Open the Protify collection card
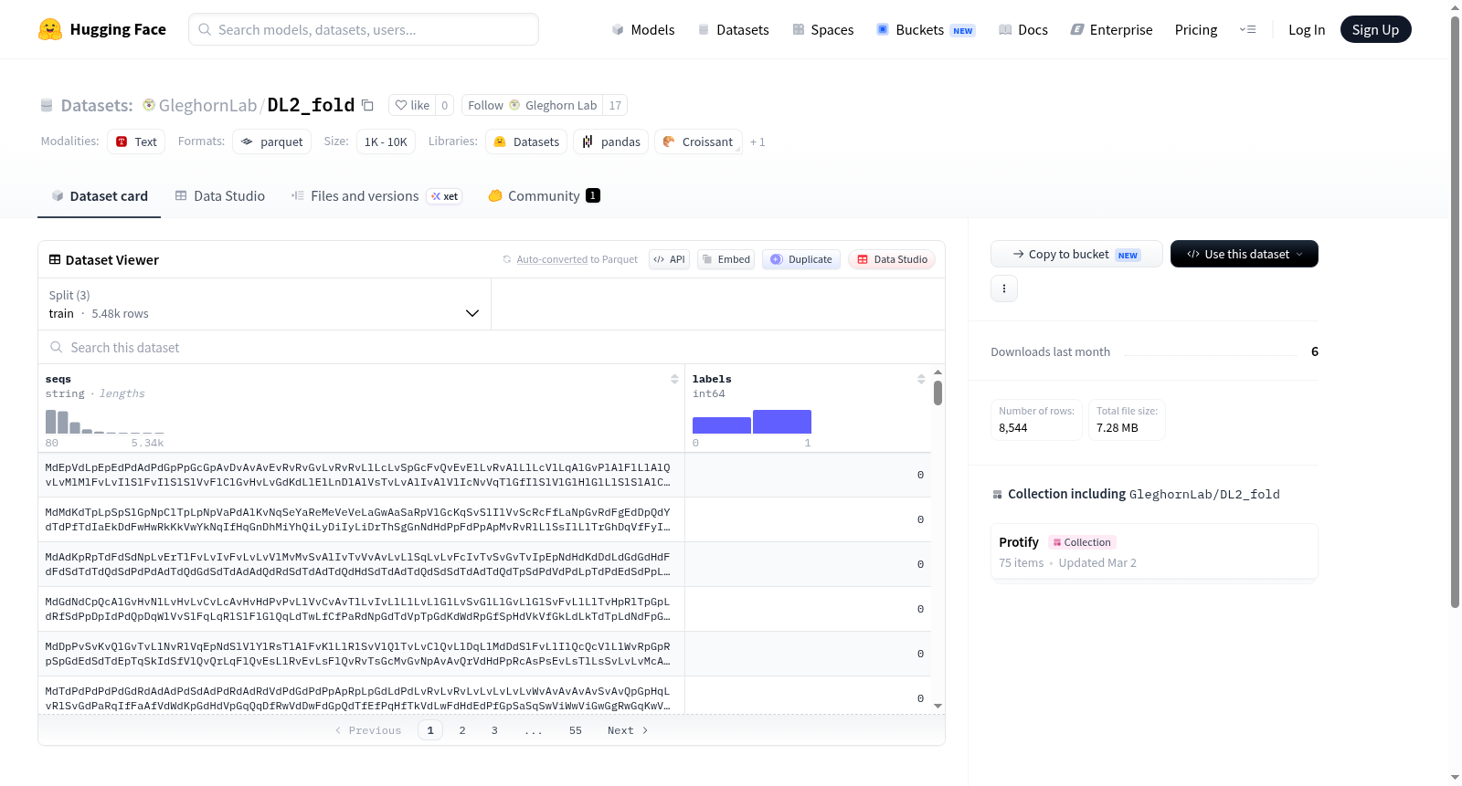1462x786 pixels. 1154,551
